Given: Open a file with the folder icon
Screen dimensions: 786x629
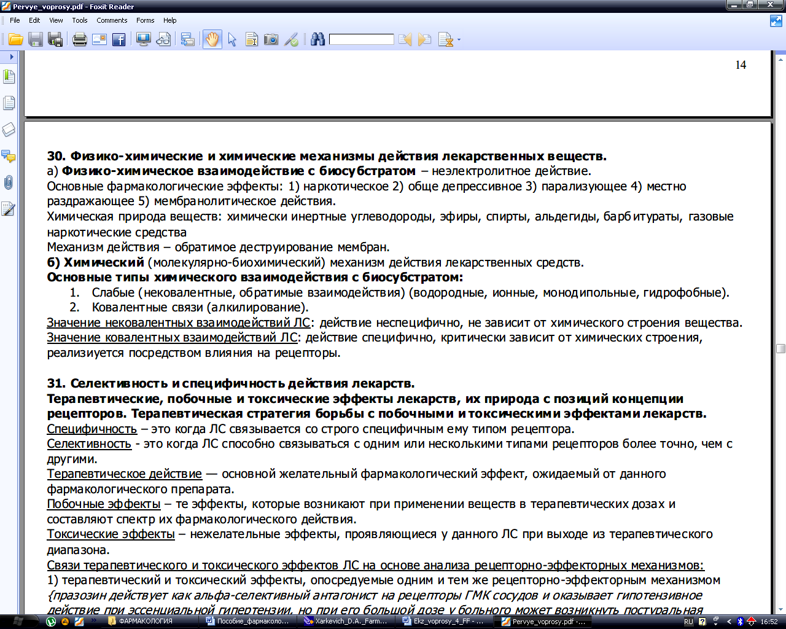Looking at the screenshot, I should coord(16,40).
